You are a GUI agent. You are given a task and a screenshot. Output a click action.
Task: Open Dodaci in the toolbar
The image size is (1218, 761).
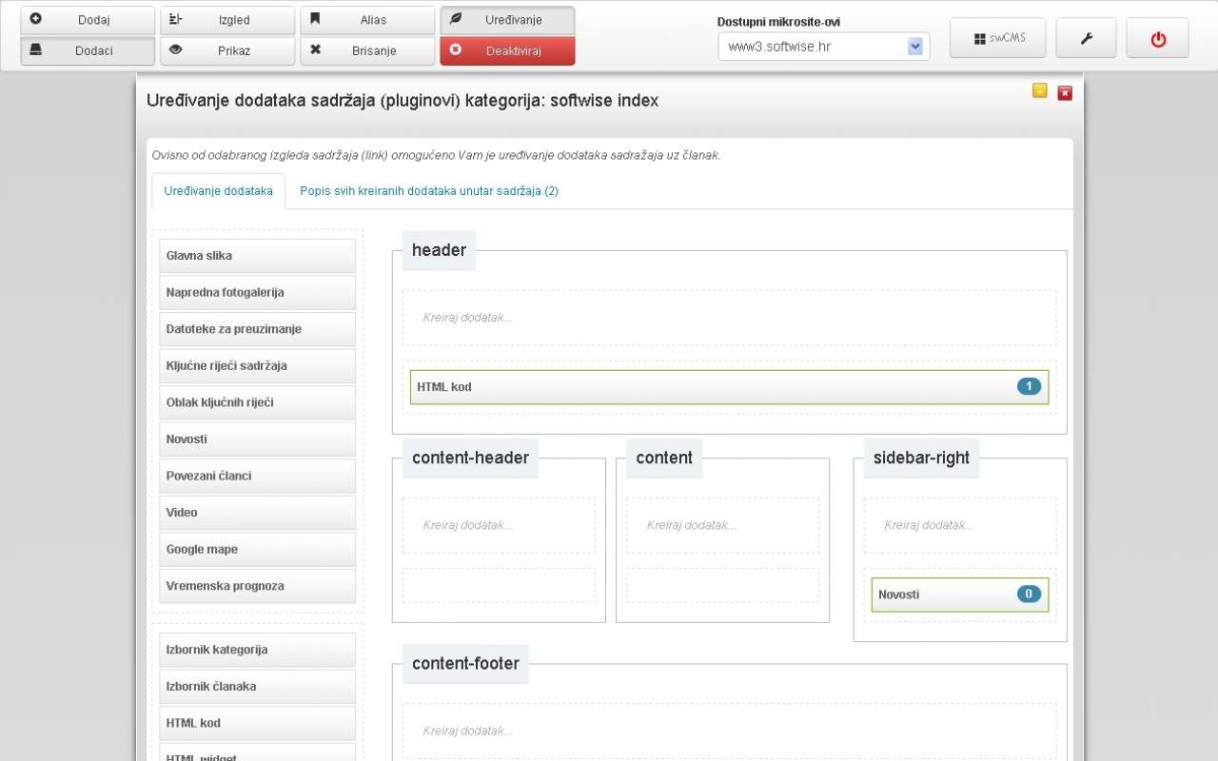coord(88,50)
